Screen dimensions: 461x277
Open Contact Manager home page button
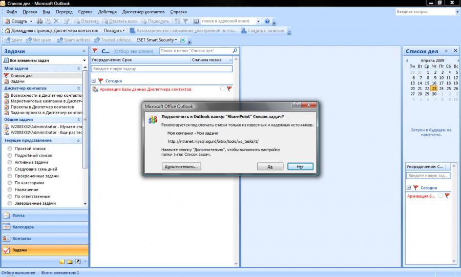pyautogui.click(x=51, y=31)
